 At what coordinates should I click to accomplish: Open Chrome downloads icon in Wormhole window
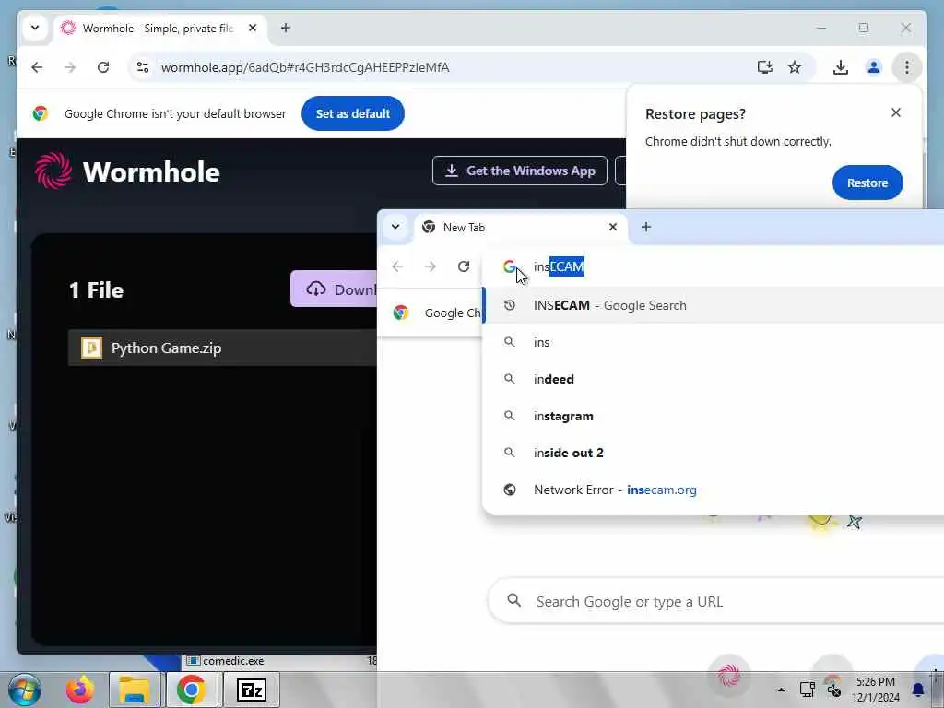click(841, 67)
